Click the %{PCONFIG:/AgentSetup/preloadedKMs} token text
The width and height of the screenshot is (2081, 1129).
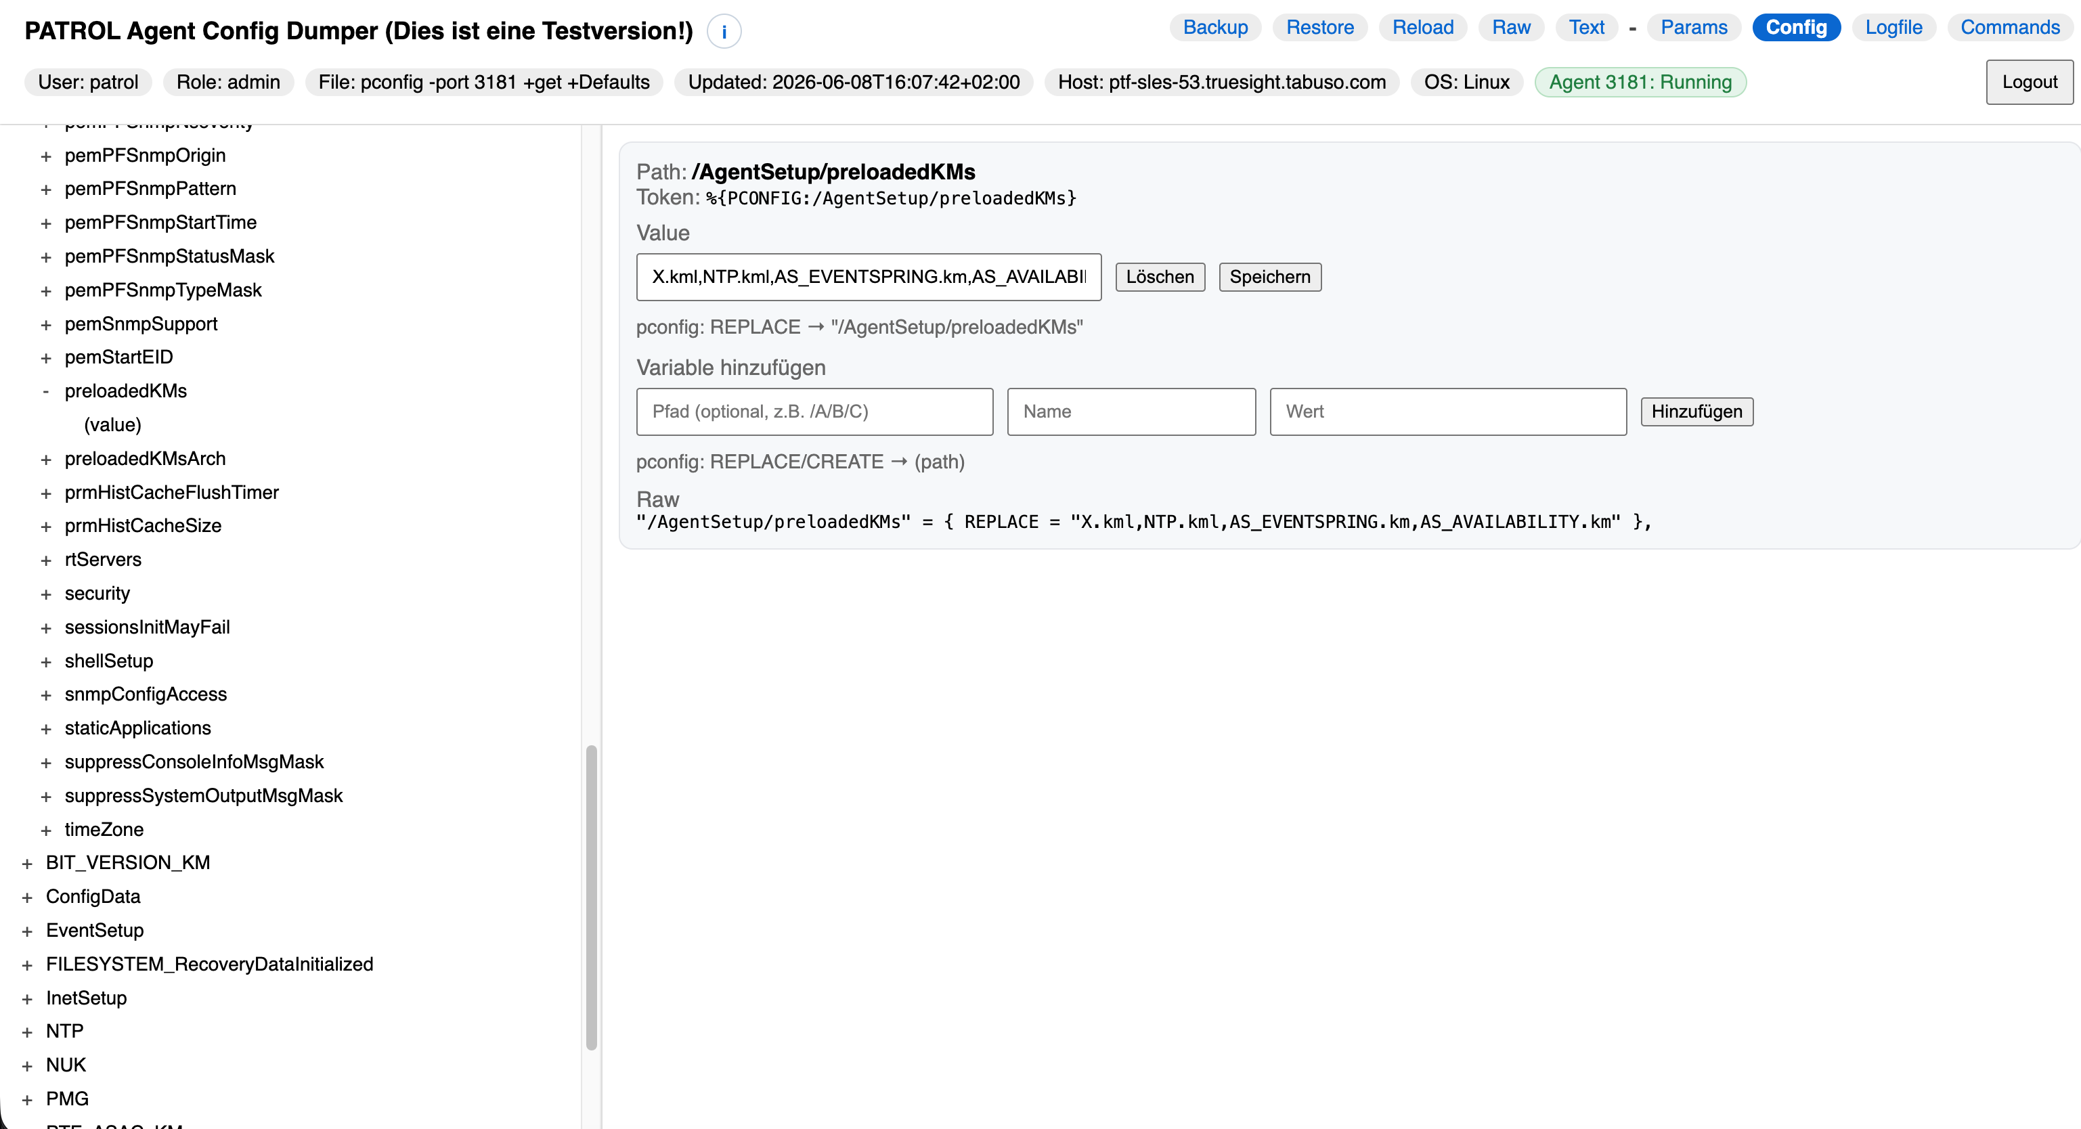[891, 199]
